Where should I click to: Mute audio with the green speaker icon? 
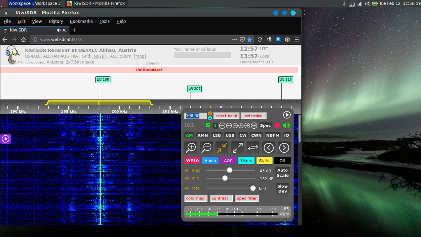286,125
